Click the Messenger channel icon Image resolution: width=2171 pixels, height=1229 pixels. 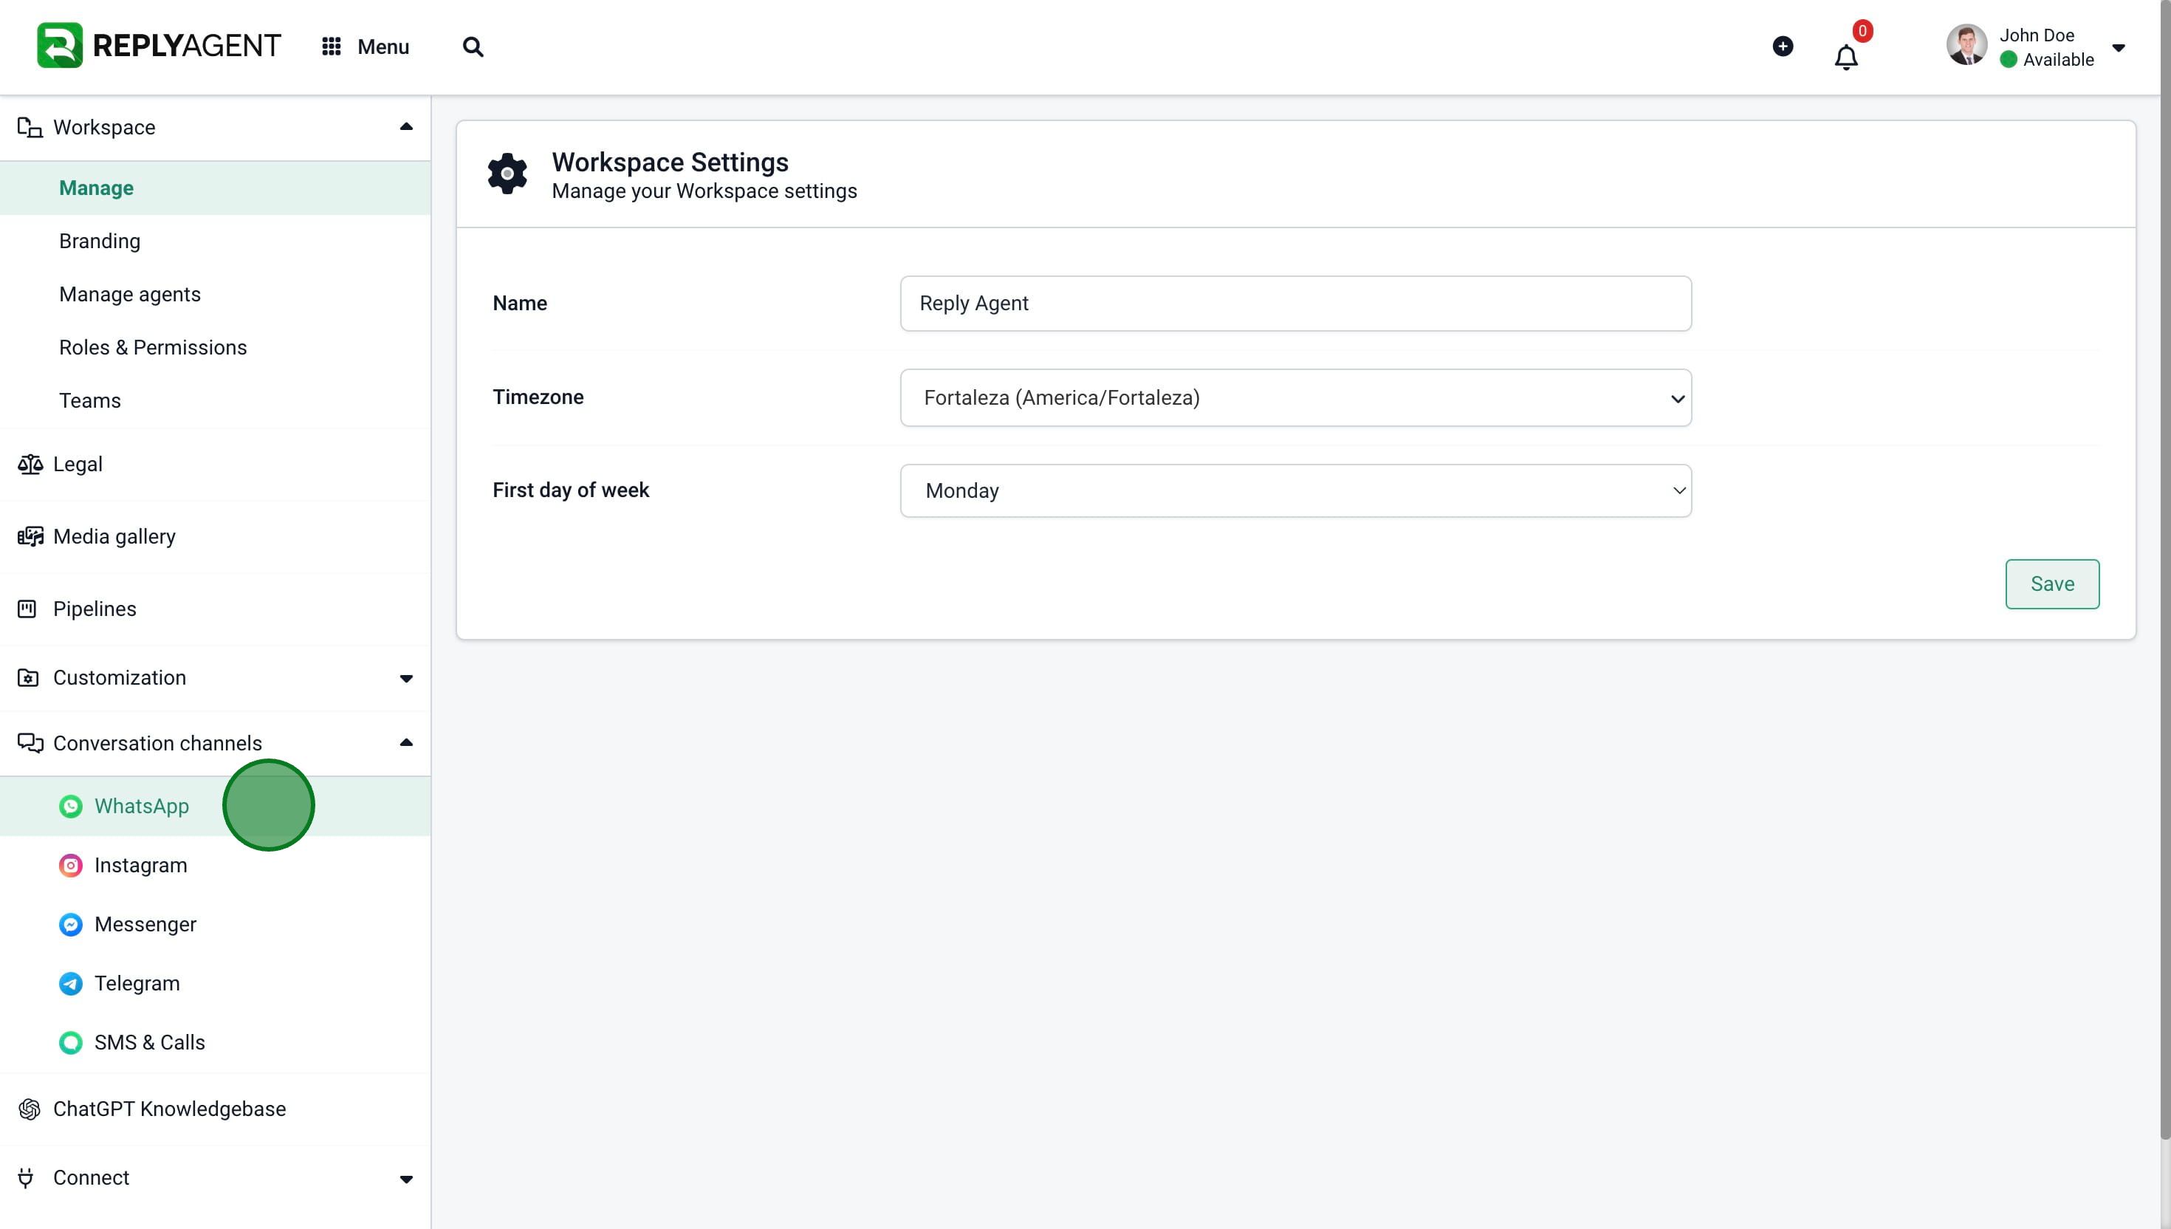(71, 924)
